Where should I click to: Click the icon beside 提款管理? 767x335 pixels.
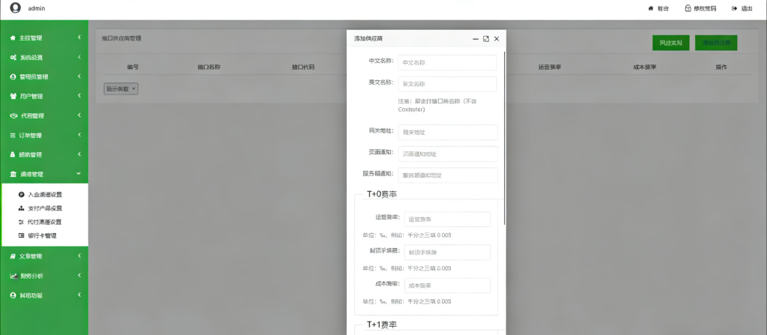click(x=13, y=155)
